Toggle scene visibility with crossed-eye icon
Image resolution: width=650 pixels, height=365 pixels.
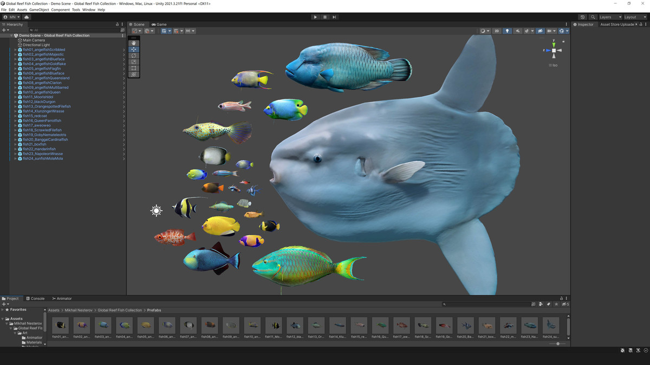point(541,31)
